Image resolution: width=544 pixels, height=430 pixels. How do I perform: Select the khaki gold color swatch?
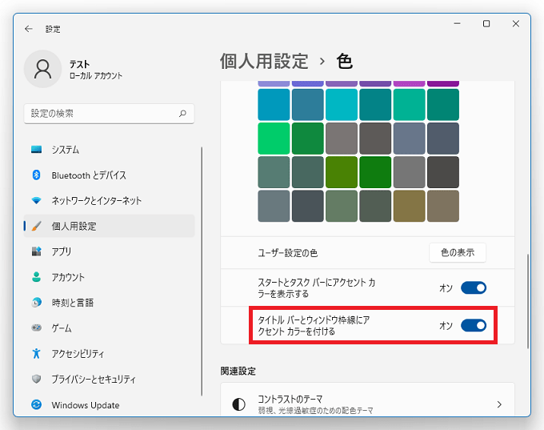[409, 206]
